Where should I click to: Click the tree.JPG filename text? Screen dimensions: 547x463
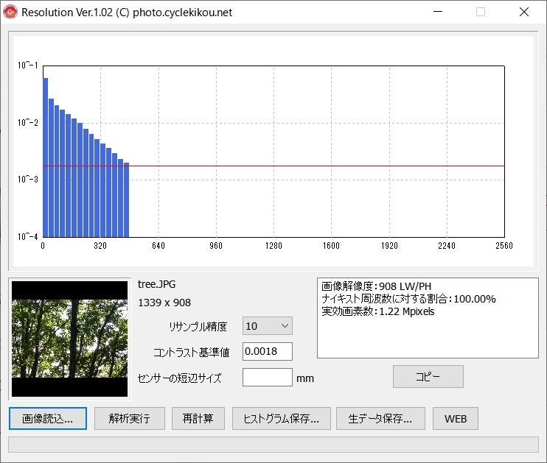click(156, 284)
